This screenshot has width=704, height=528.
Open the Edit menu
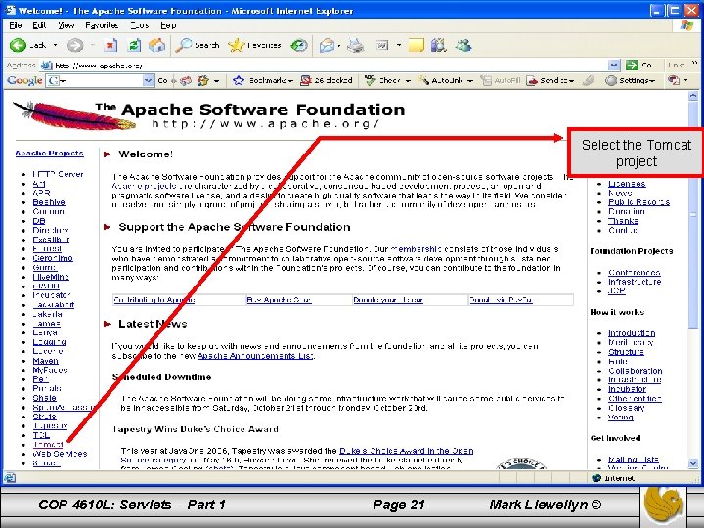point(39,25)
